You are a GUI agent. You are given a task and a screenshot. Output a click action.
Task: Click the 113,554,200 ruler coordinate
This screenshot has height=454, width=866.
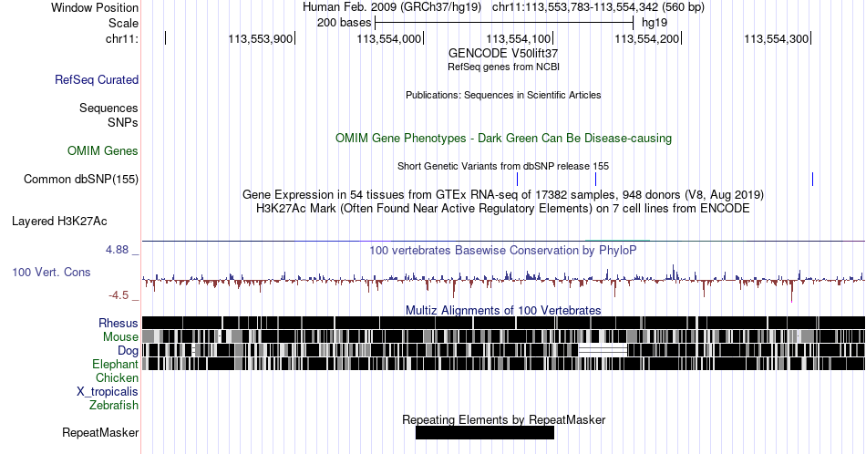(x=646, y=38)
